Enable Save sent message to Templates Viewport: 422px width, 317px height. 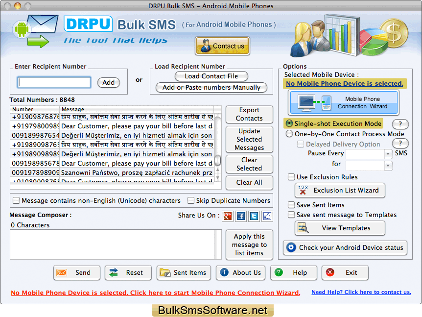coord(291,215)
